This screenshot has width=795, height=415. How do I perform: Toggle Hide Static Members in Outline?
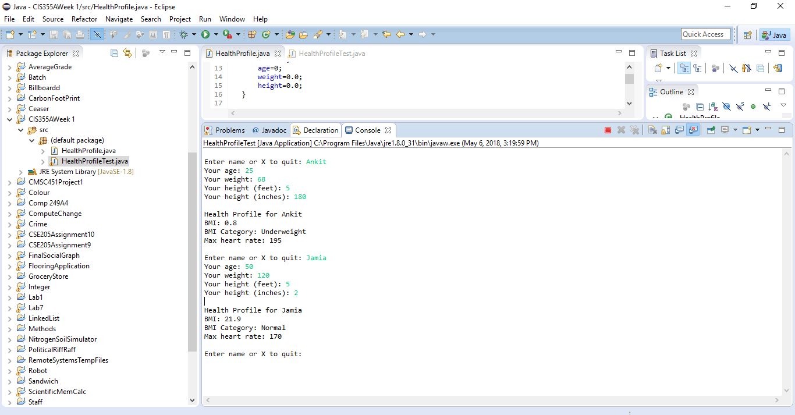pos(740,107)
